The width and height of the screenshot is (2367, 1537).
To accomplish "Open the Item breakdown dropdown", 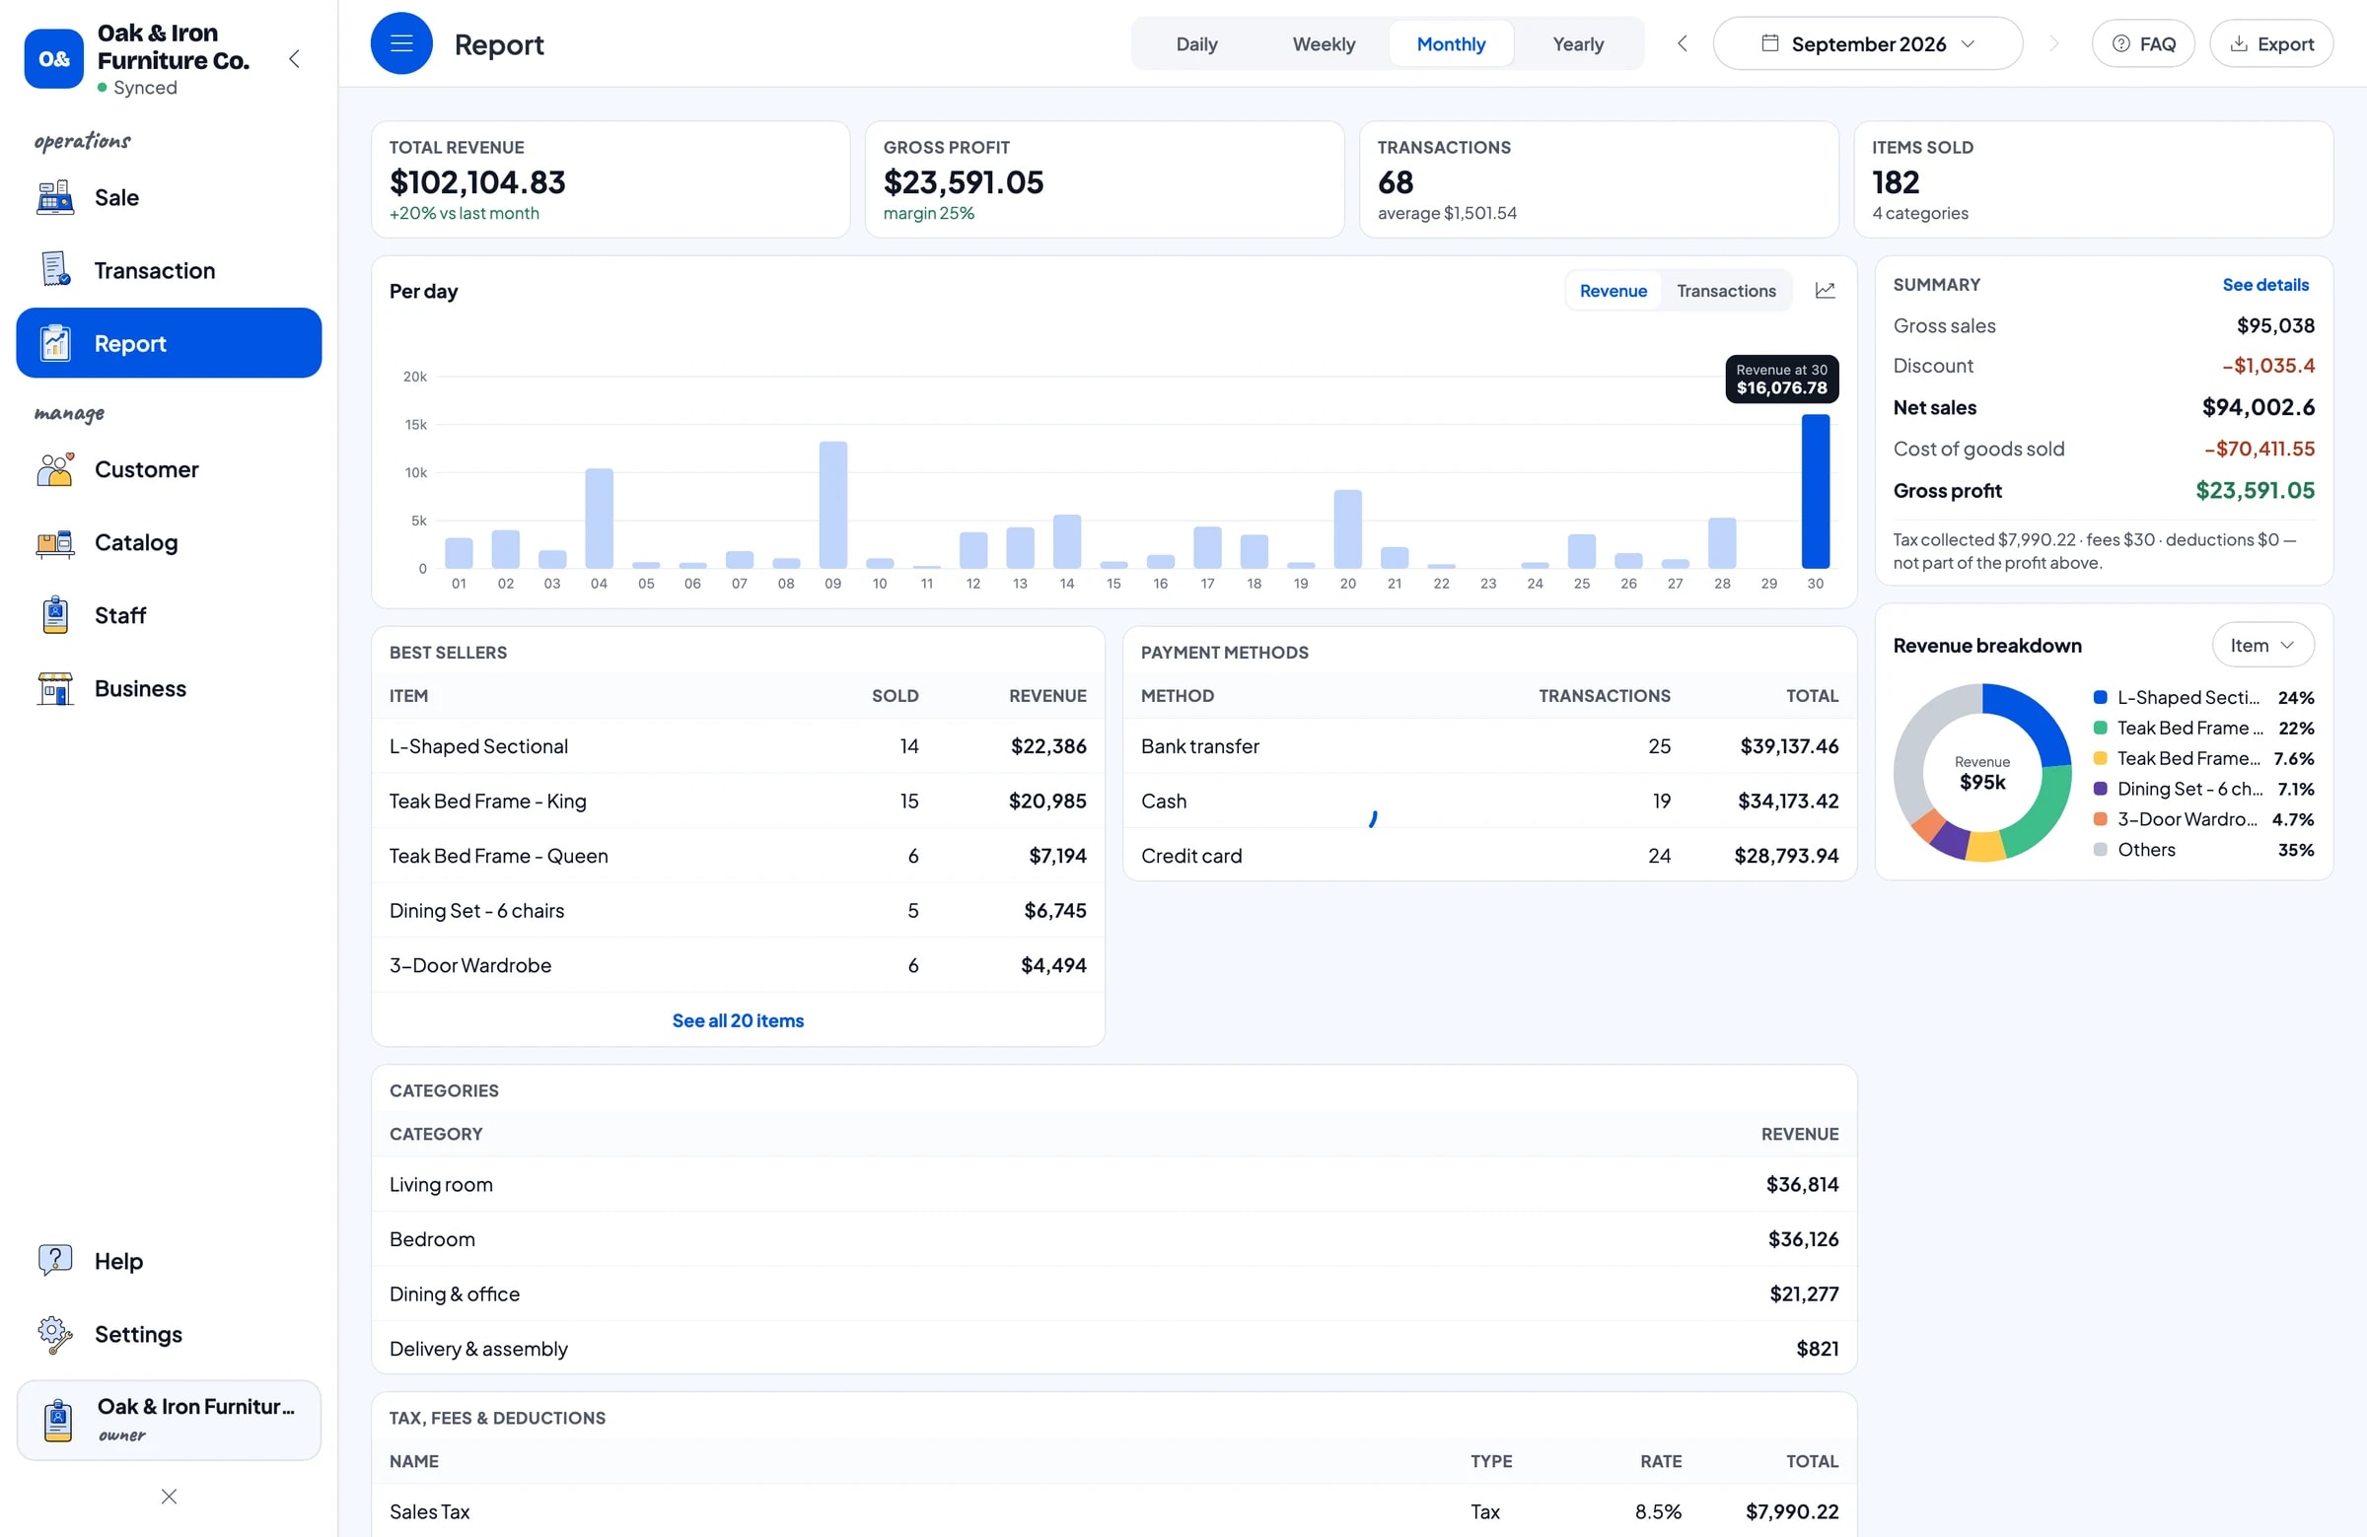I will (x=2262, y=645).
